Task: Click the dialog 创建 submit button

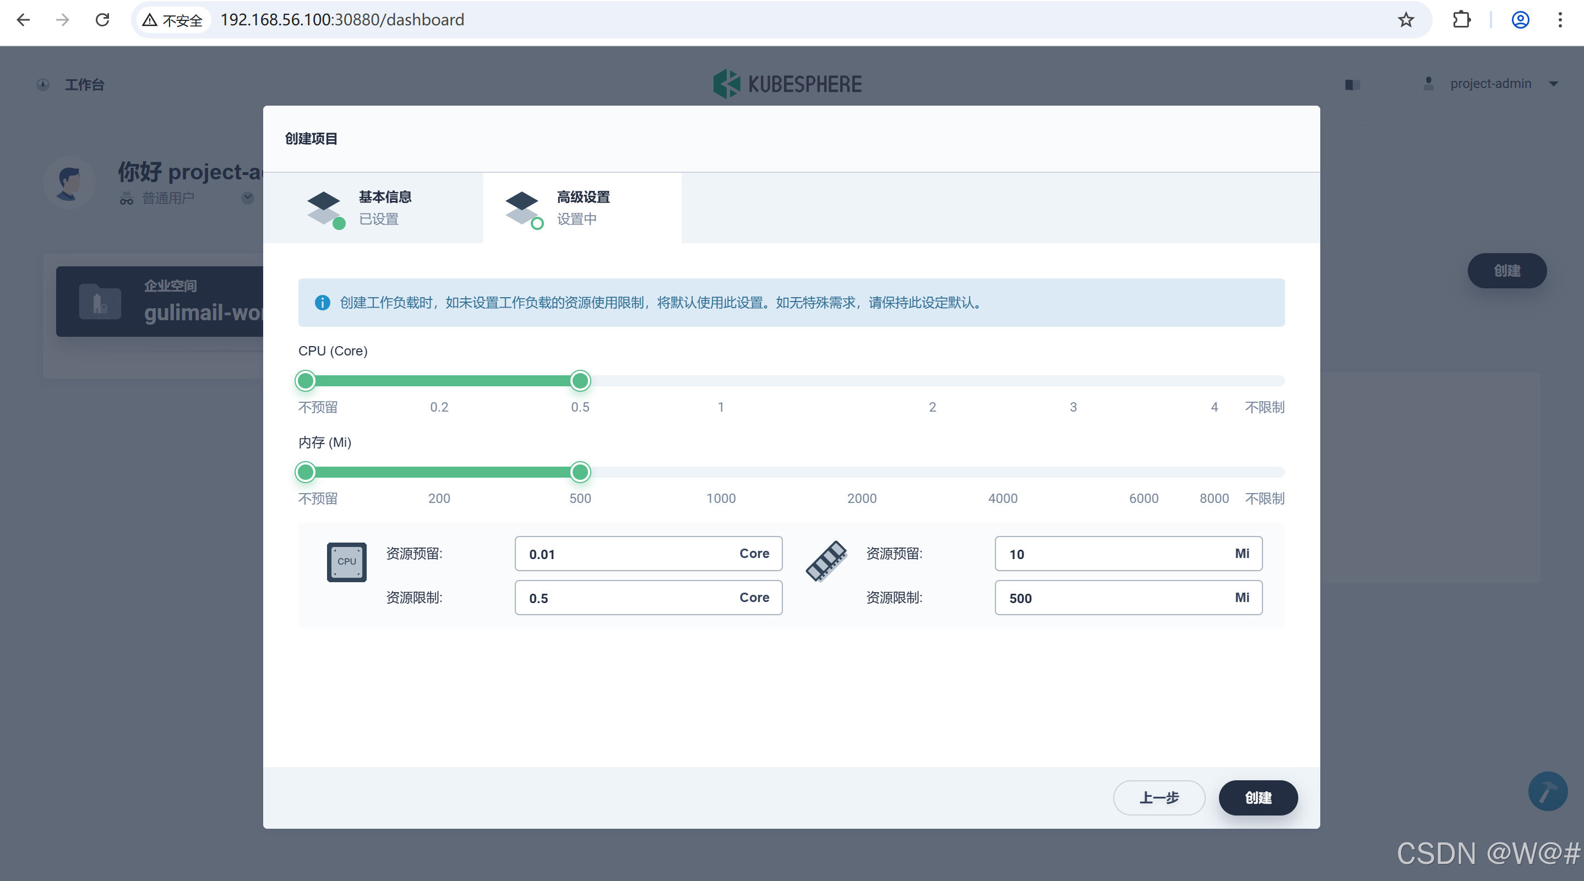Action: [x=1258, y=798]
